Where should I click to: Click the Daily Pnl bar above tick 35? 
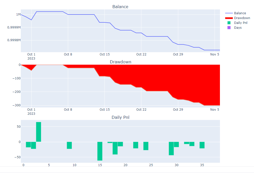[202, 145]
